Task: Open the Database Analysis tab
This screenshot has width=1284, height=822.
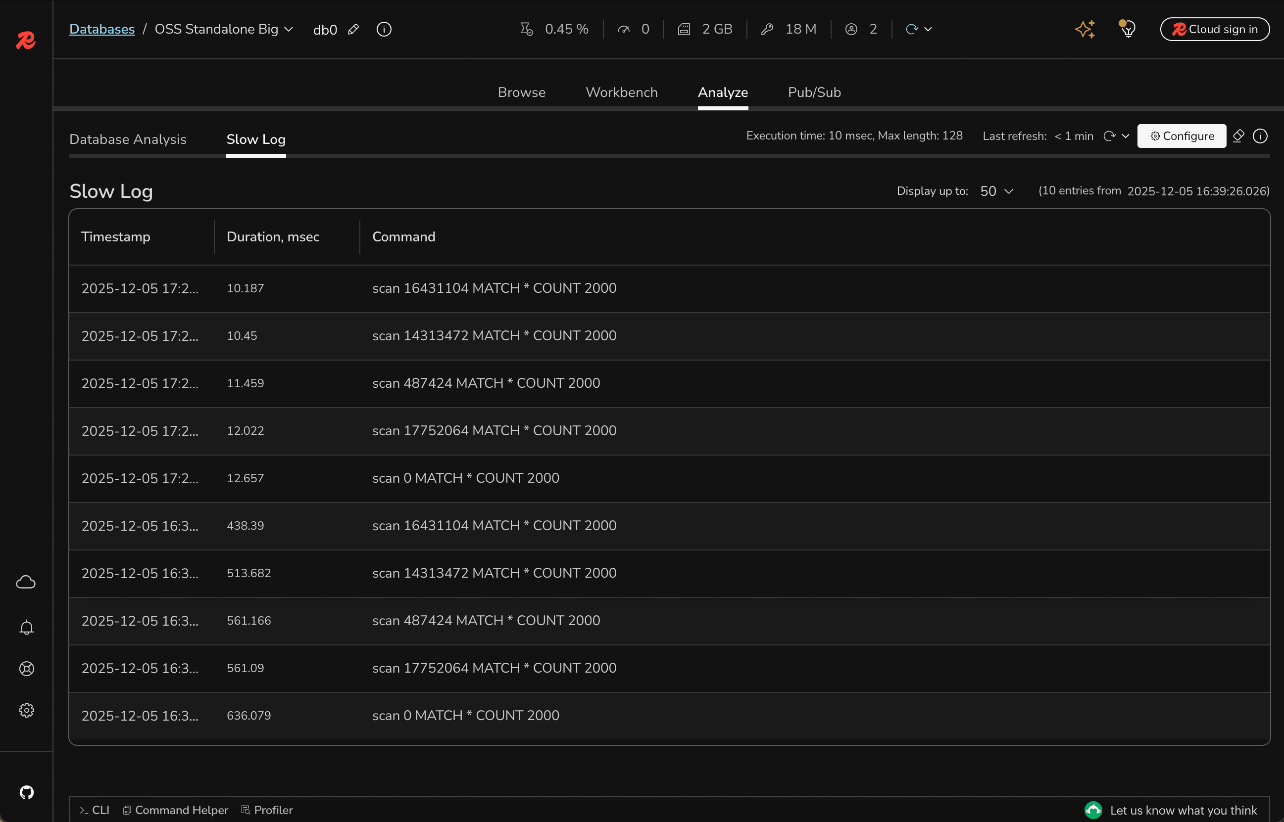Action: 128,139
